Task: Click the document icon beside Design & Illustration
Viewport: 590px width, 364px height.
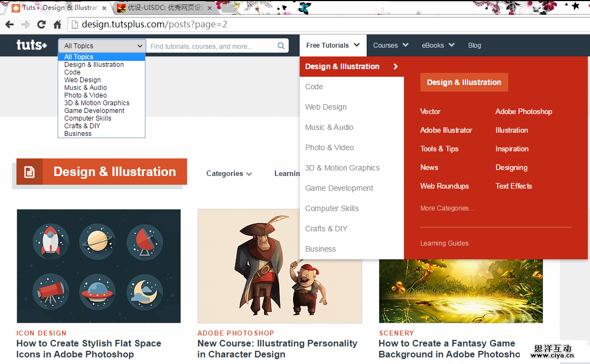Action: tap(30, 172)
